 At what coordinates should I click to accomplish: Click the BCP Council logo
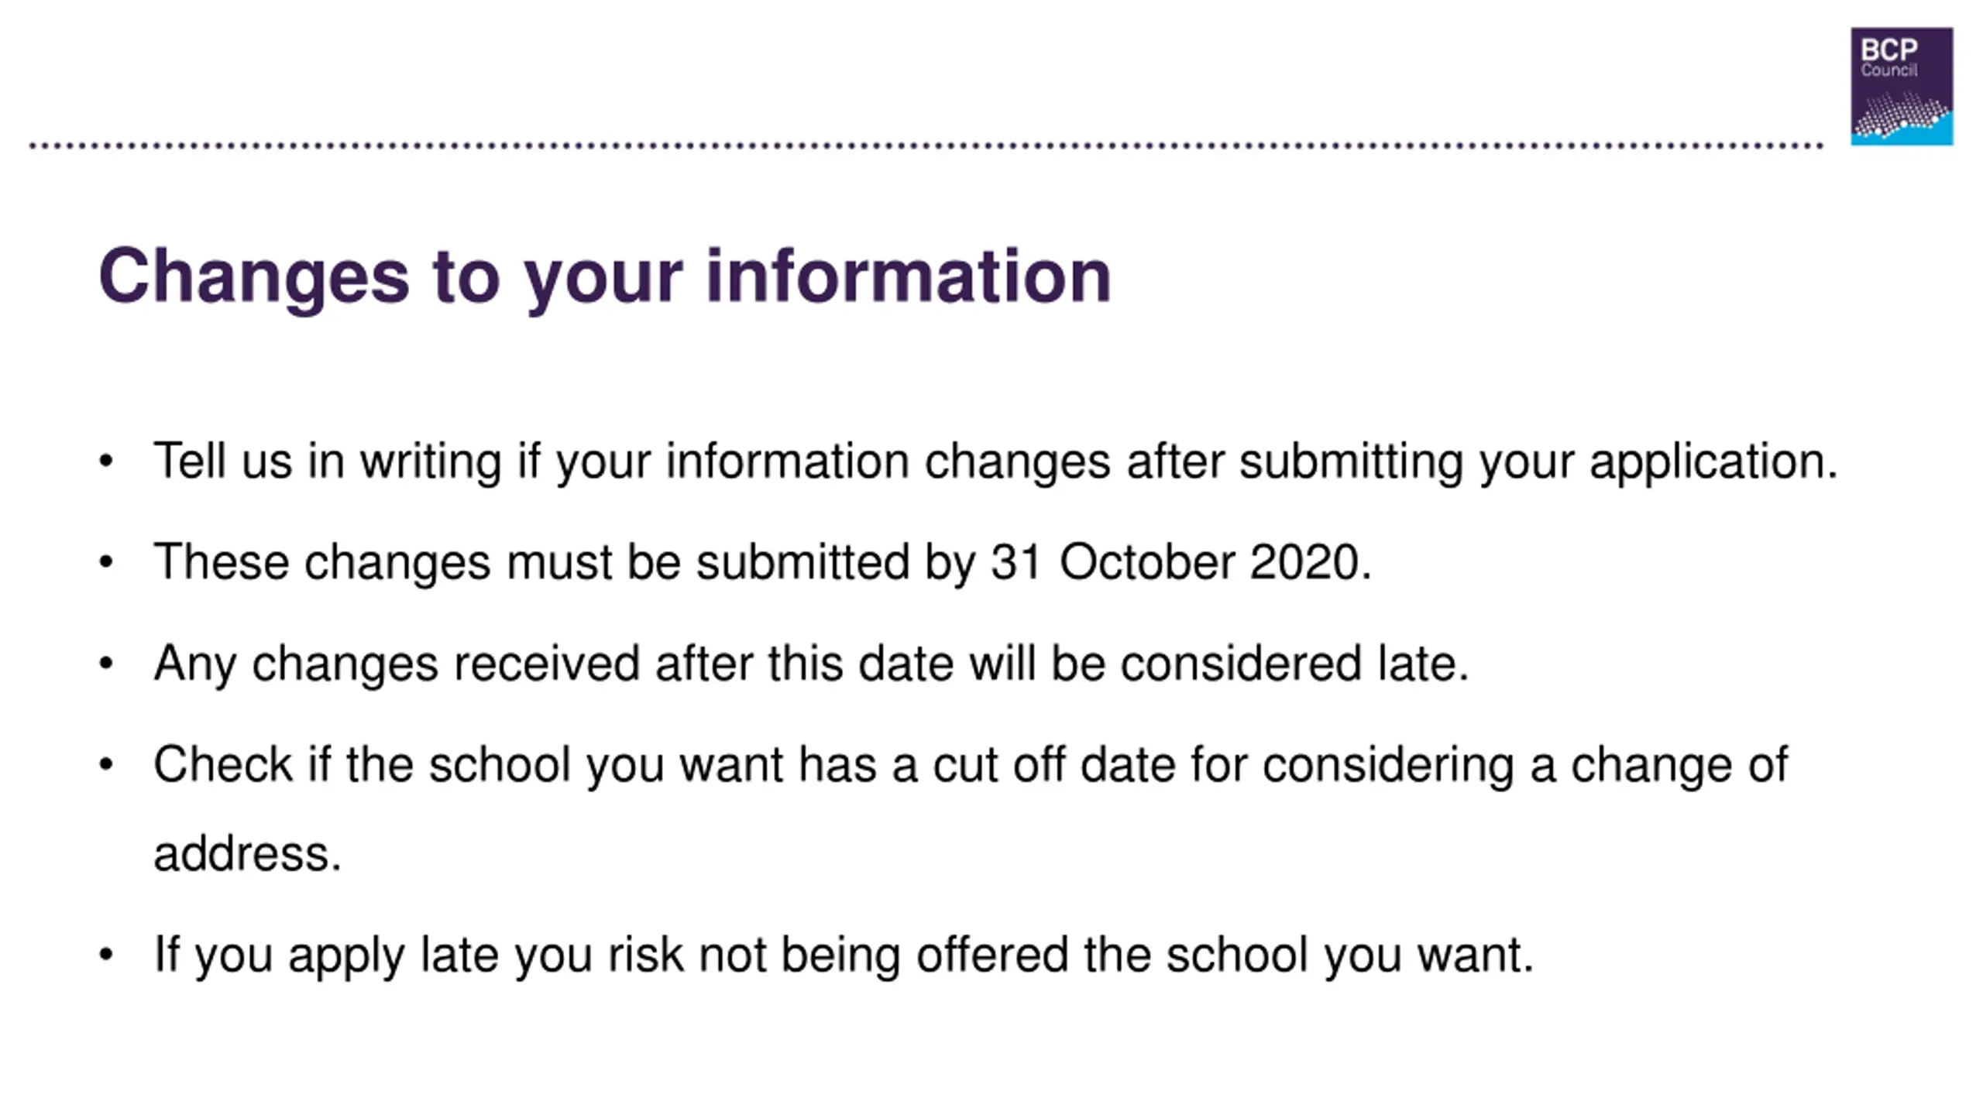point(1902,86)
